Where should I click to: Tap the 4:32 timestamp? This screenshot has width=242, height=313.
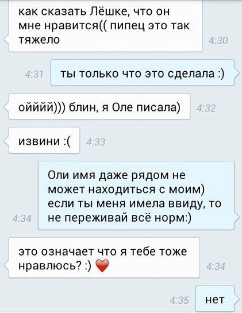(x=206, y=109)
